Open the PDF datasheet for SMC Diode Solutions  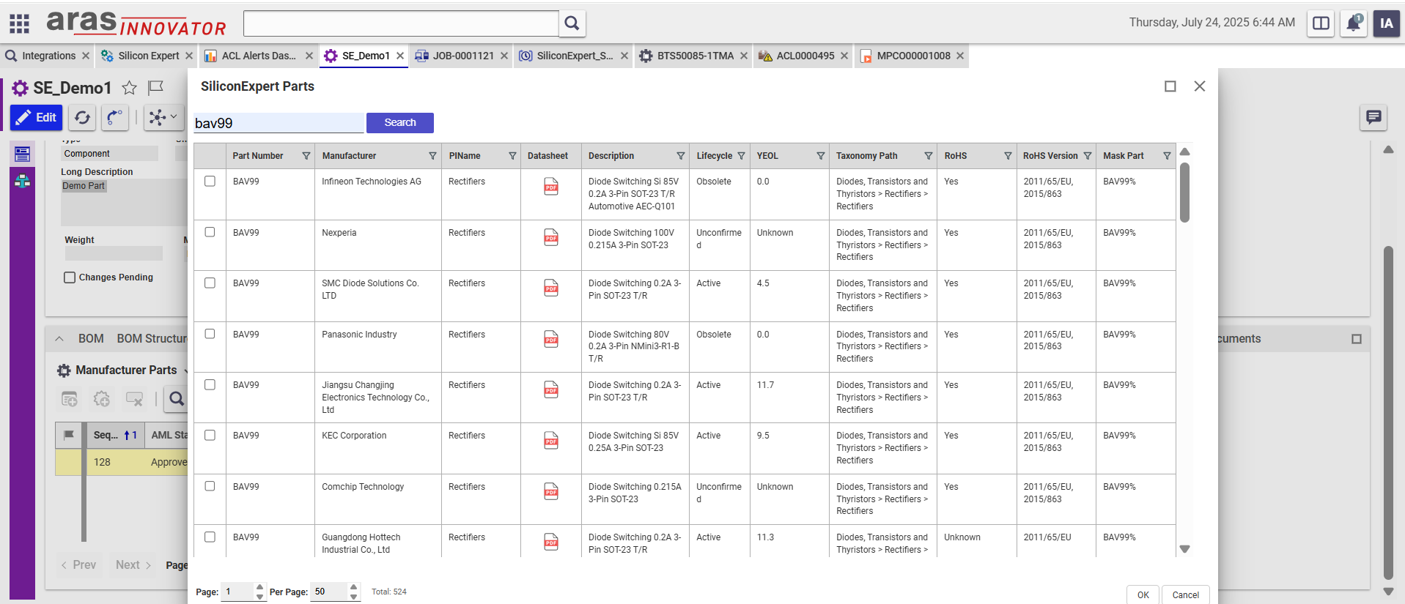(551, 288)
